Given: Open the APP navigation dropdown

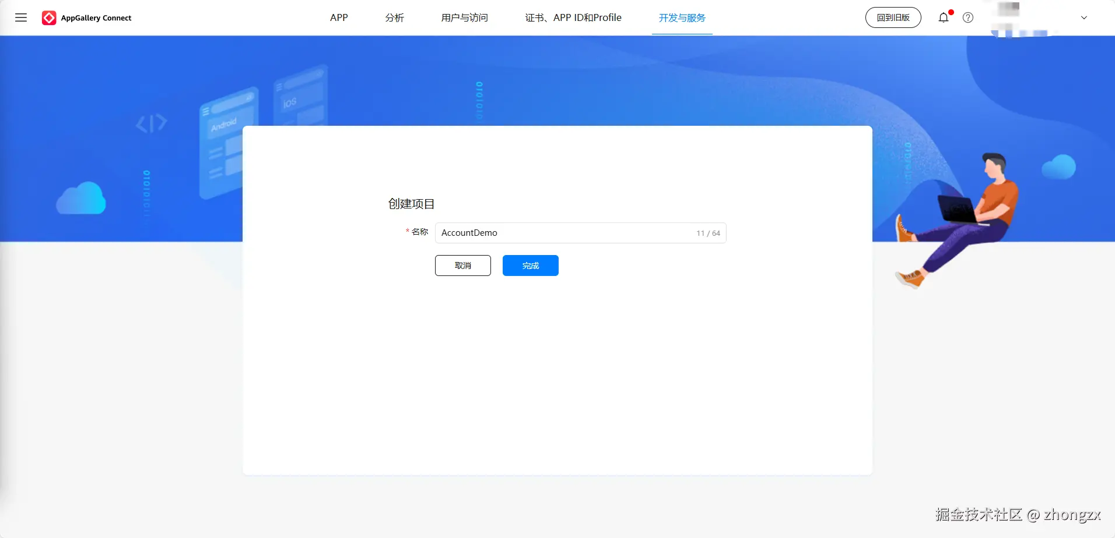Looking at the screenshot, I should click(x=339, y=17).
